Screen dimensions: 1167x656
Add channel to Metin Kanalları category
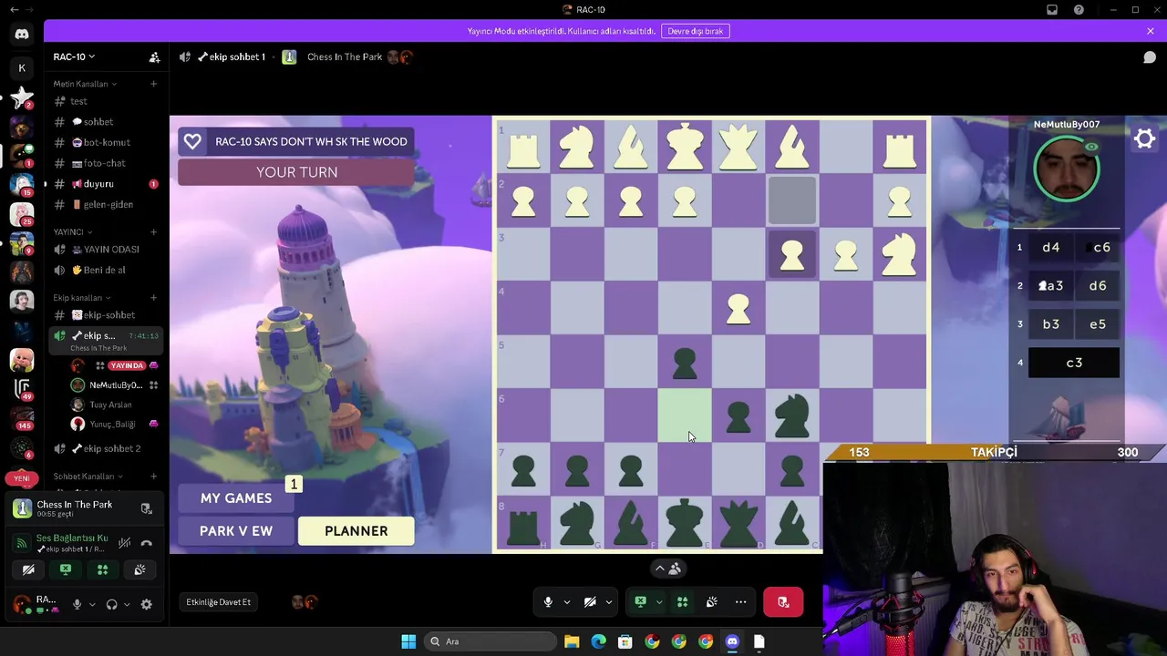point(153,84)
